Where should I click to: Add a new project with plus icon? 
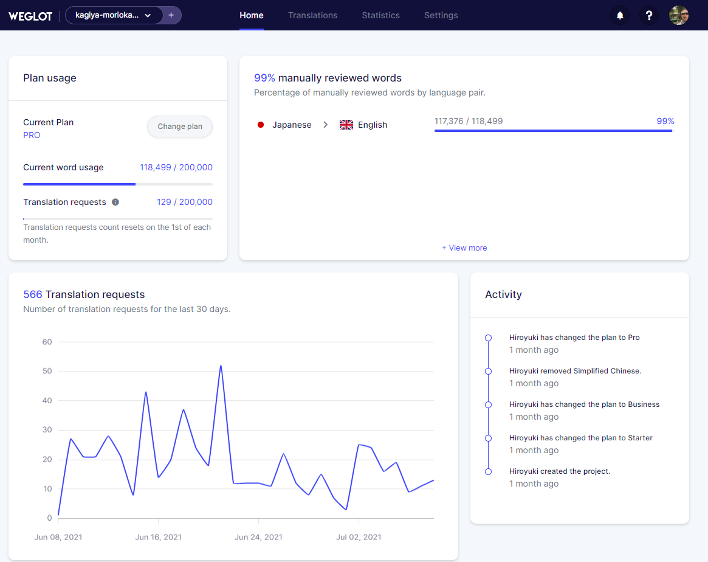click(x=171, y=15)
